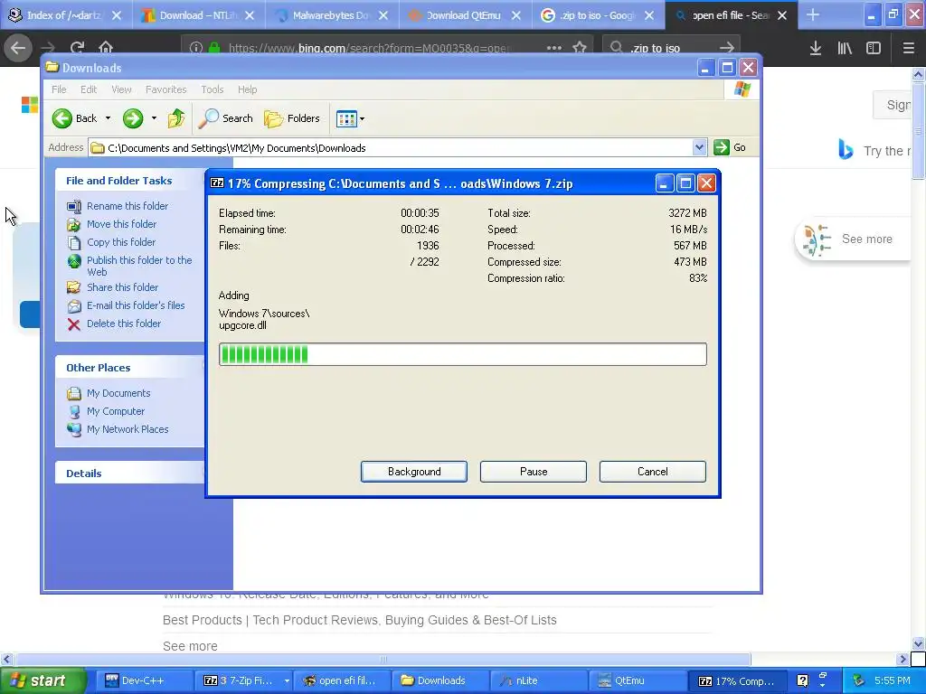Screen dimensions: 926x694
Task: Click Rename this folder
Action: (x=127, y=206)
